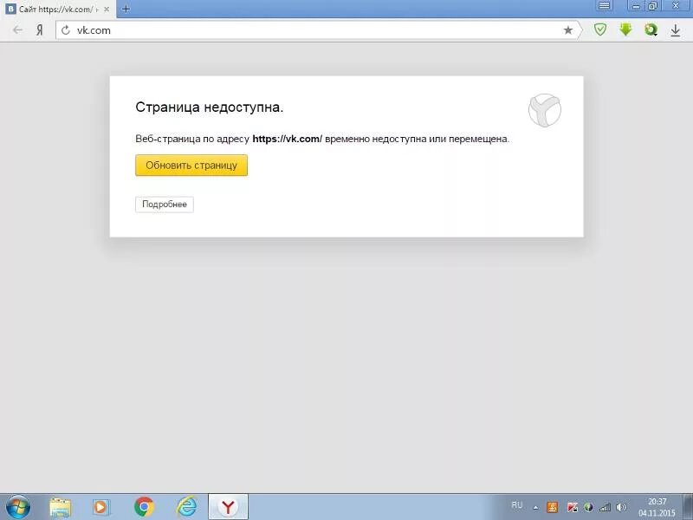Screen dimensions: 693x520
Task: Launch the media player from taskbar
Action: coord(101,507)
